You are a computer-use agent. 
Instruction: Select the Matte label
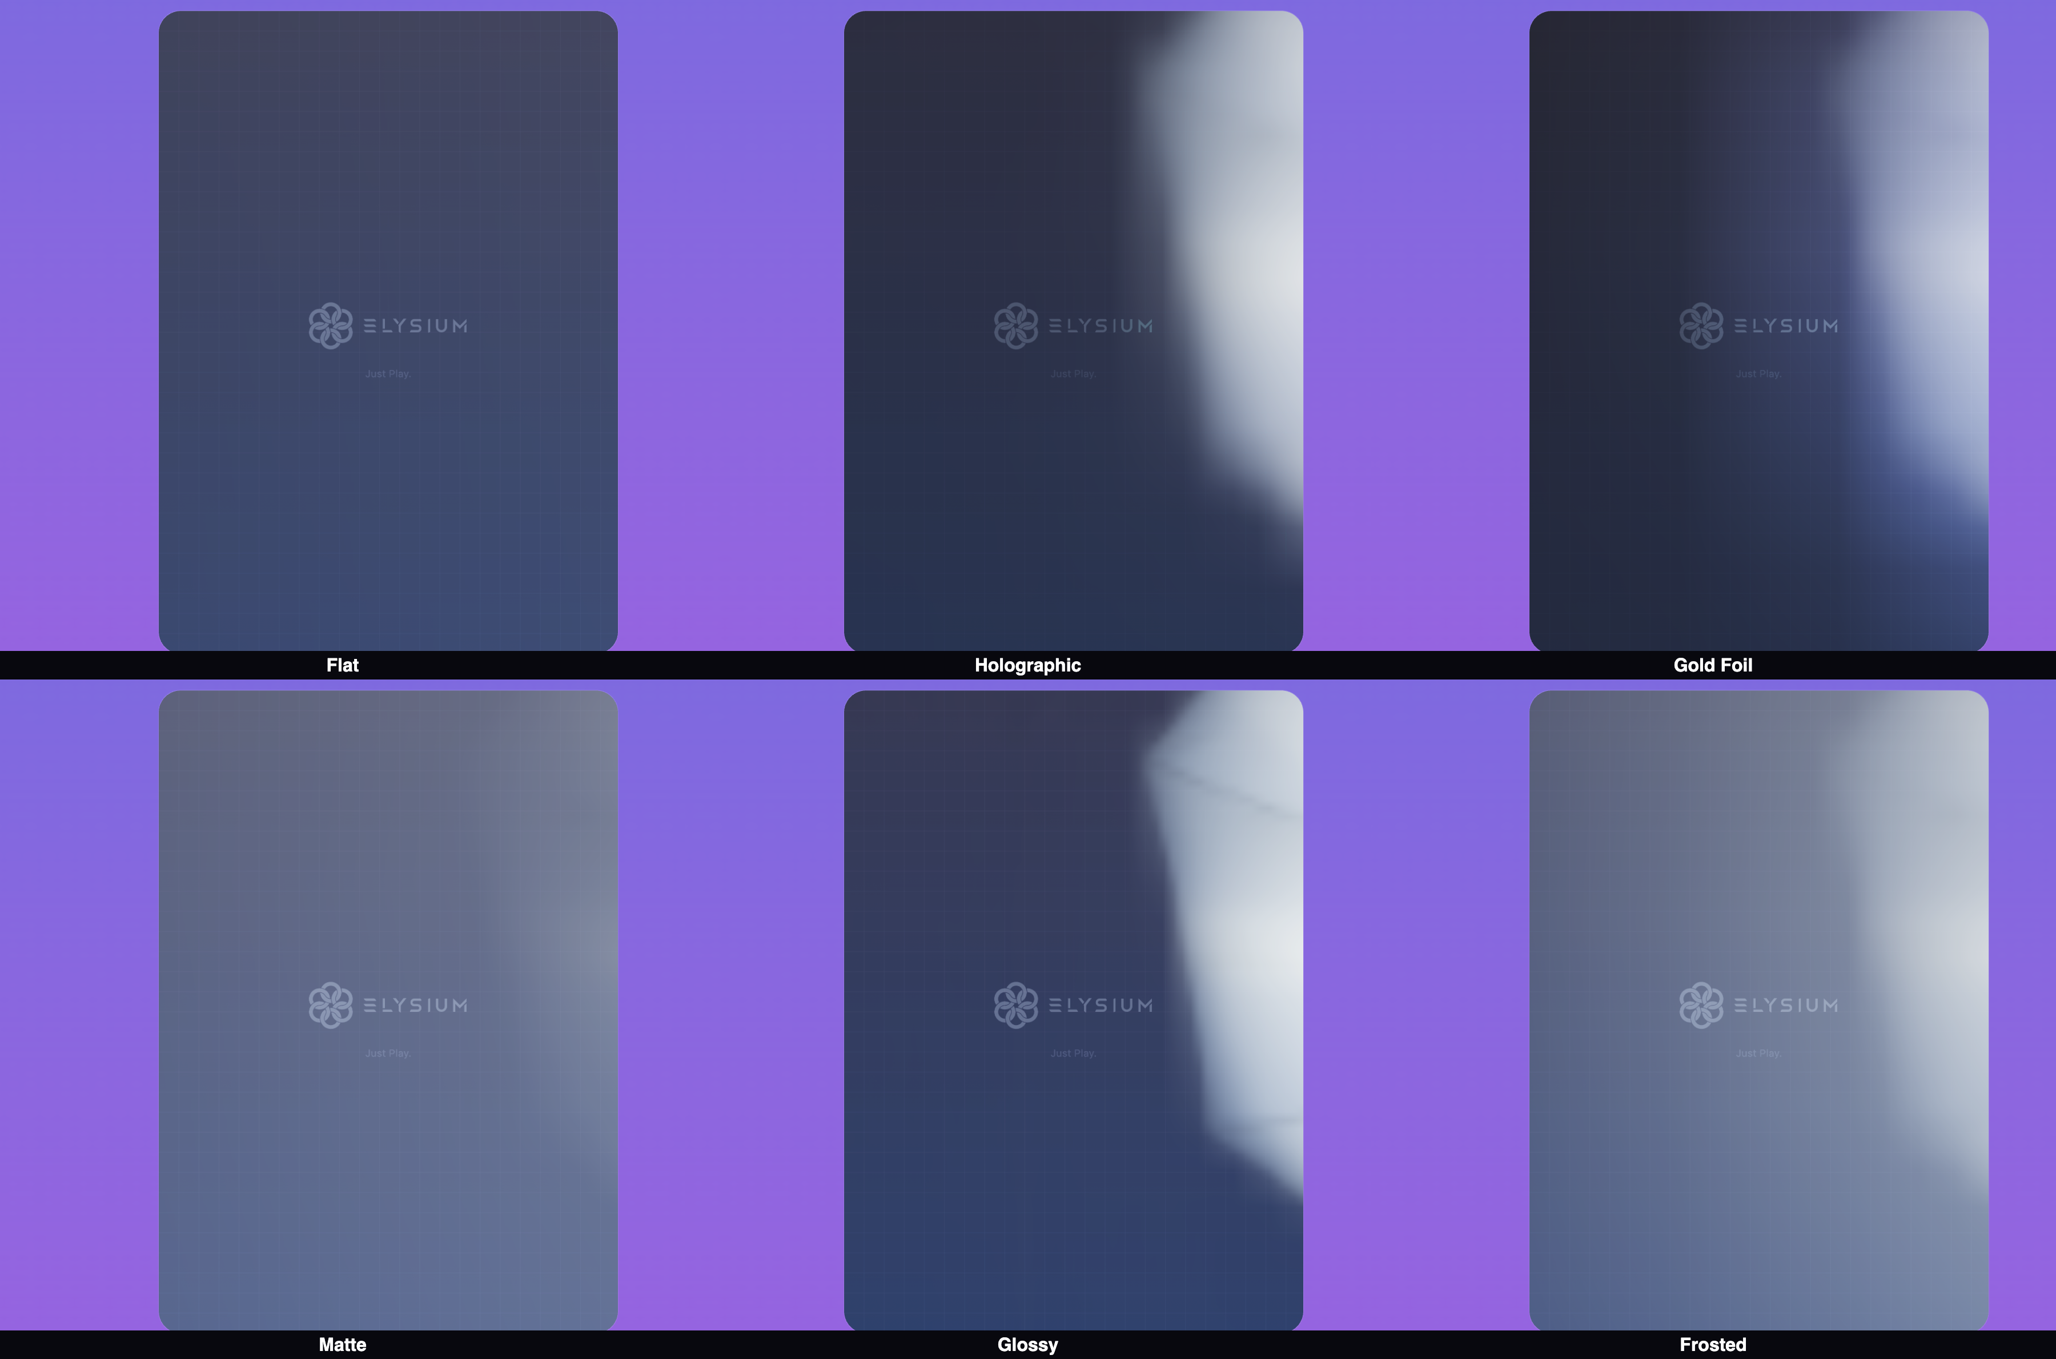[x=342, y=1344]
